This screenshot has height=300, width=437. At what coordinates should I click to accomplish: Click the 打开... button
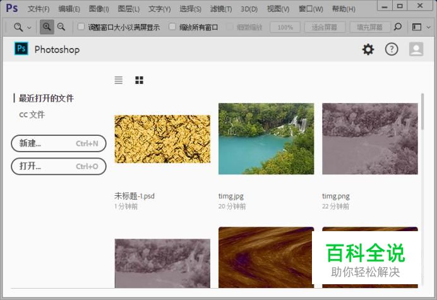pyautogui.click(x=59, y=166)
